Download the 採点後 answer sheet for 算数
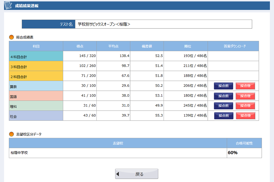The height and width of the screenshot is (182, 274). (x=245, y=85)
